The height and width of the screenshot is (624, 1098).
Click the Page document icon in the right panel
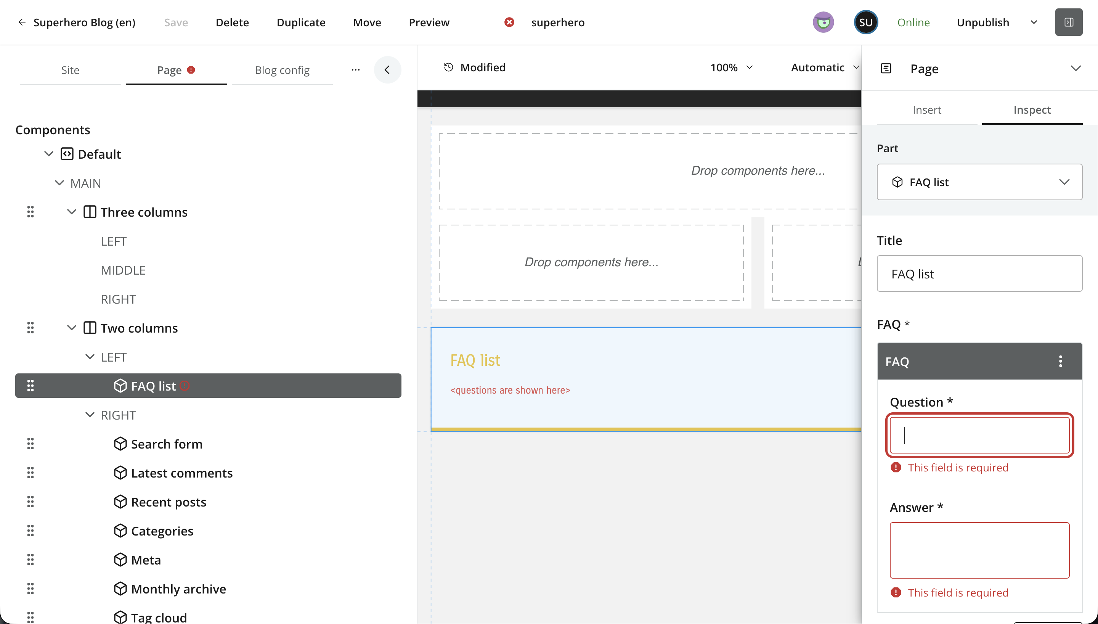(x=886, y=69)
